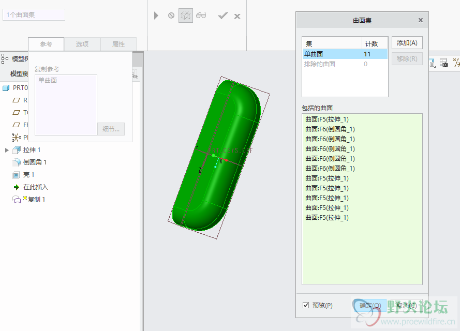Image resolution: width=460 pixels, height=331 pixels.
Task: Click the 确定(O) button
Action: point(370,306)
